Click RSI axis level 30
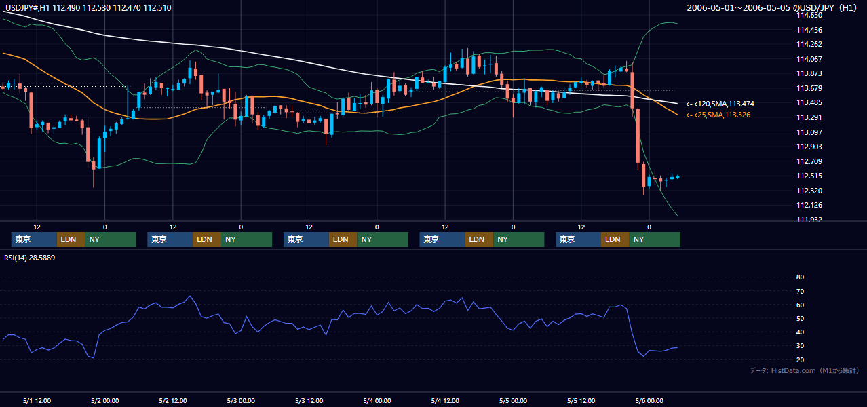 (800, 346)
